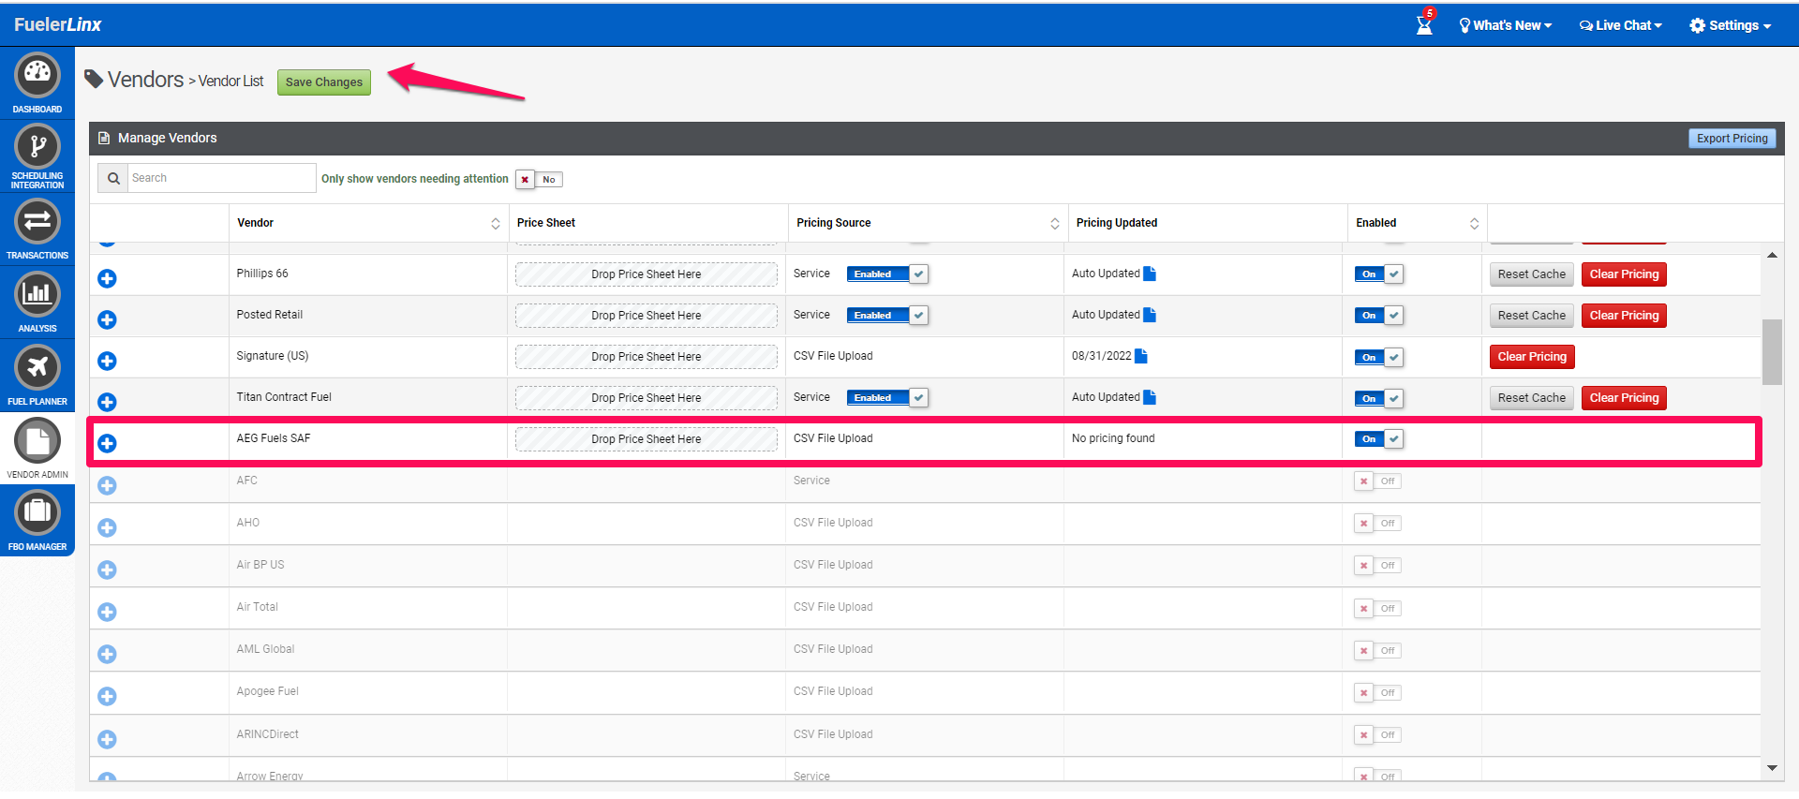Click the FuelerLinx logo

coord(58,24)
